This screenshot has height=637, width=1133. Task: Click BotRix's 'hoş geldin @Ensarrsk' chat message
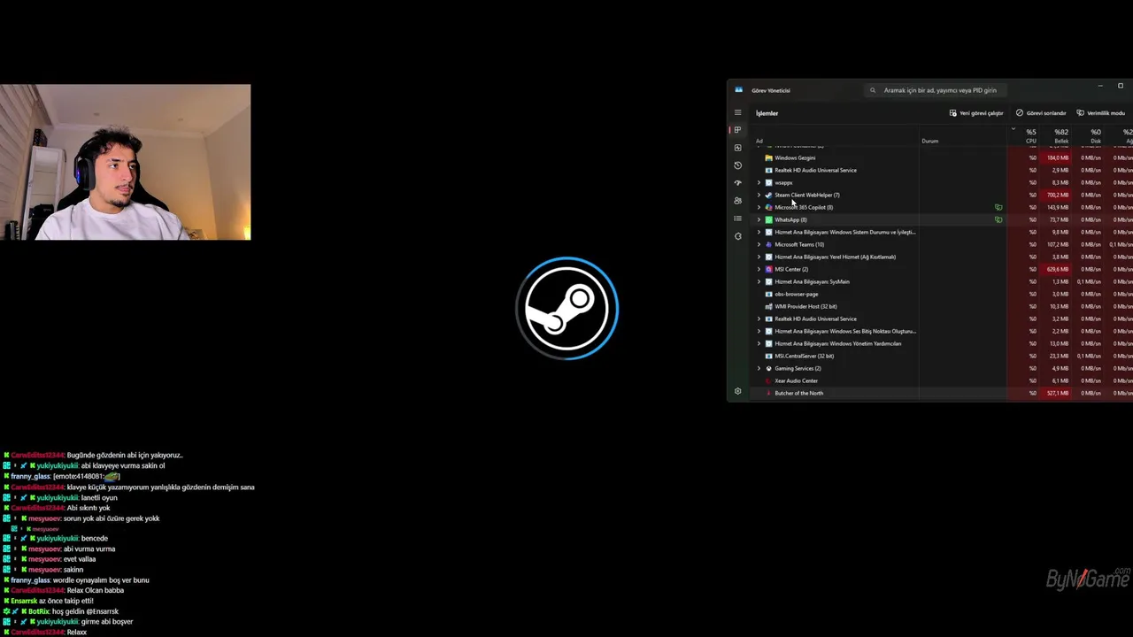tap(85, 611)
